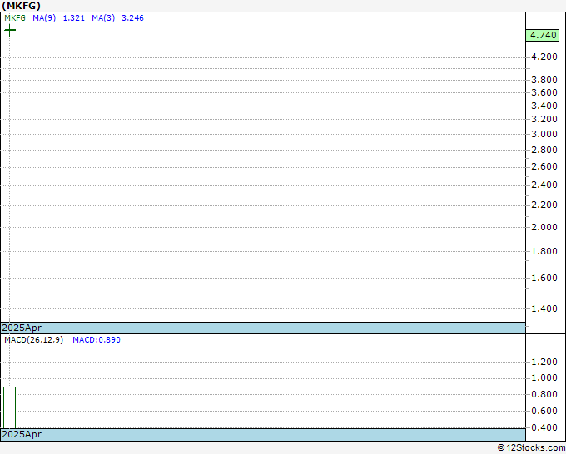Select the MKFG legend label
The height and width of the screenshot is (454, 566).
[x=15, y=18]
